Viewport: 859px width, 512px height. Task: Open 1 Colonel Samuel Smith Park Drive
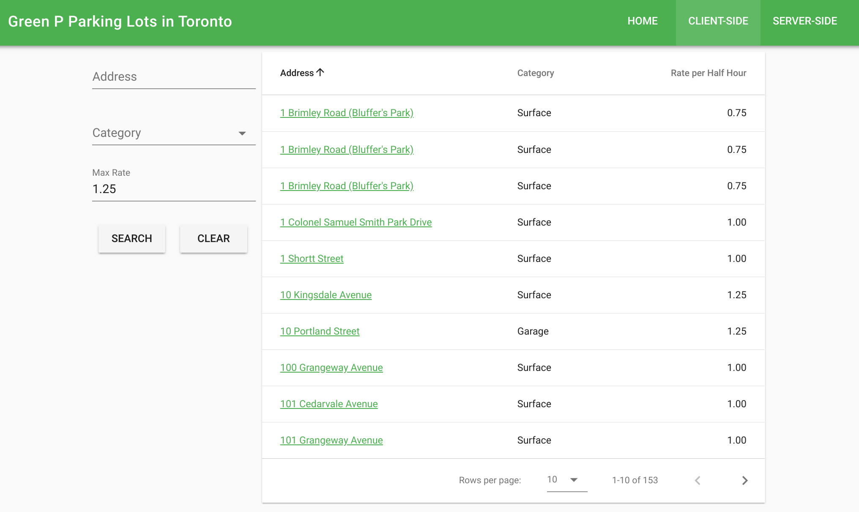[356, 222]
